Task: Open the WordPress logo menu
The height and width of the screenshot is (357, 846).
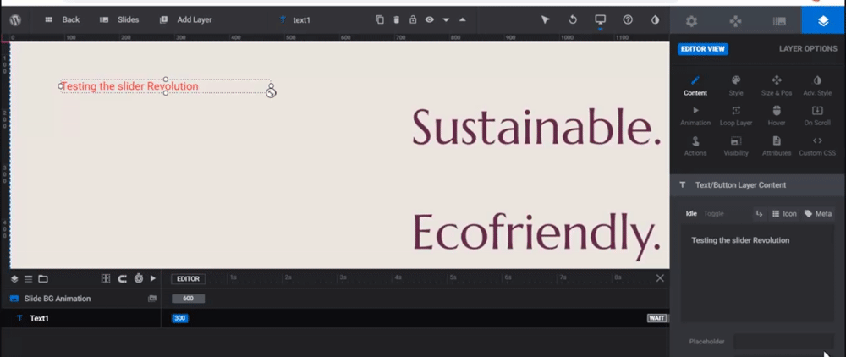Action: click(15, 20)
